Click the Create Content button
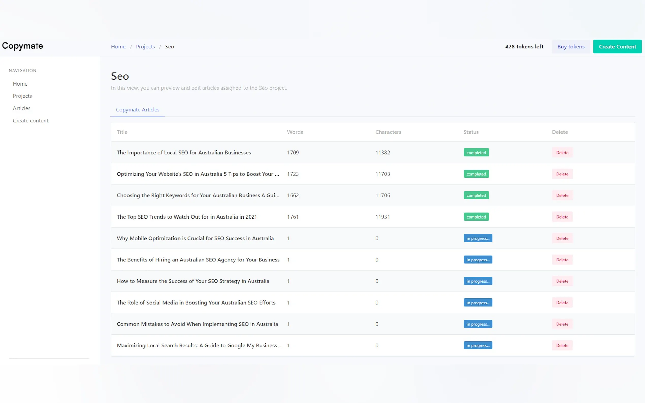 tap(617, 47)
